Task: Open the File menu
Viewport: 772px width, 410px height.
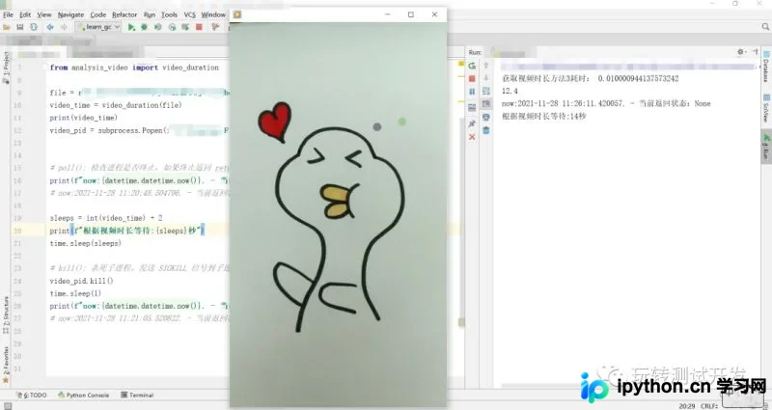Action: [x=8, y=14]
